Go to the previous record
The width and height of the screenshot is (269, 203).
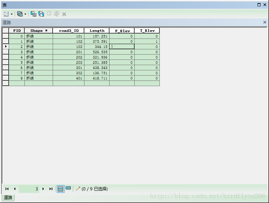click(x=15, y=189)
